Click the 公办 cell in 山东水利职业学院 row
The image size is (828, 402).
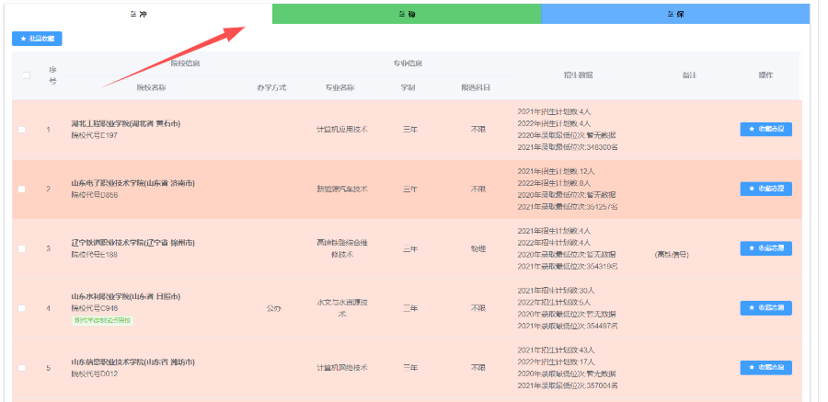273,308
